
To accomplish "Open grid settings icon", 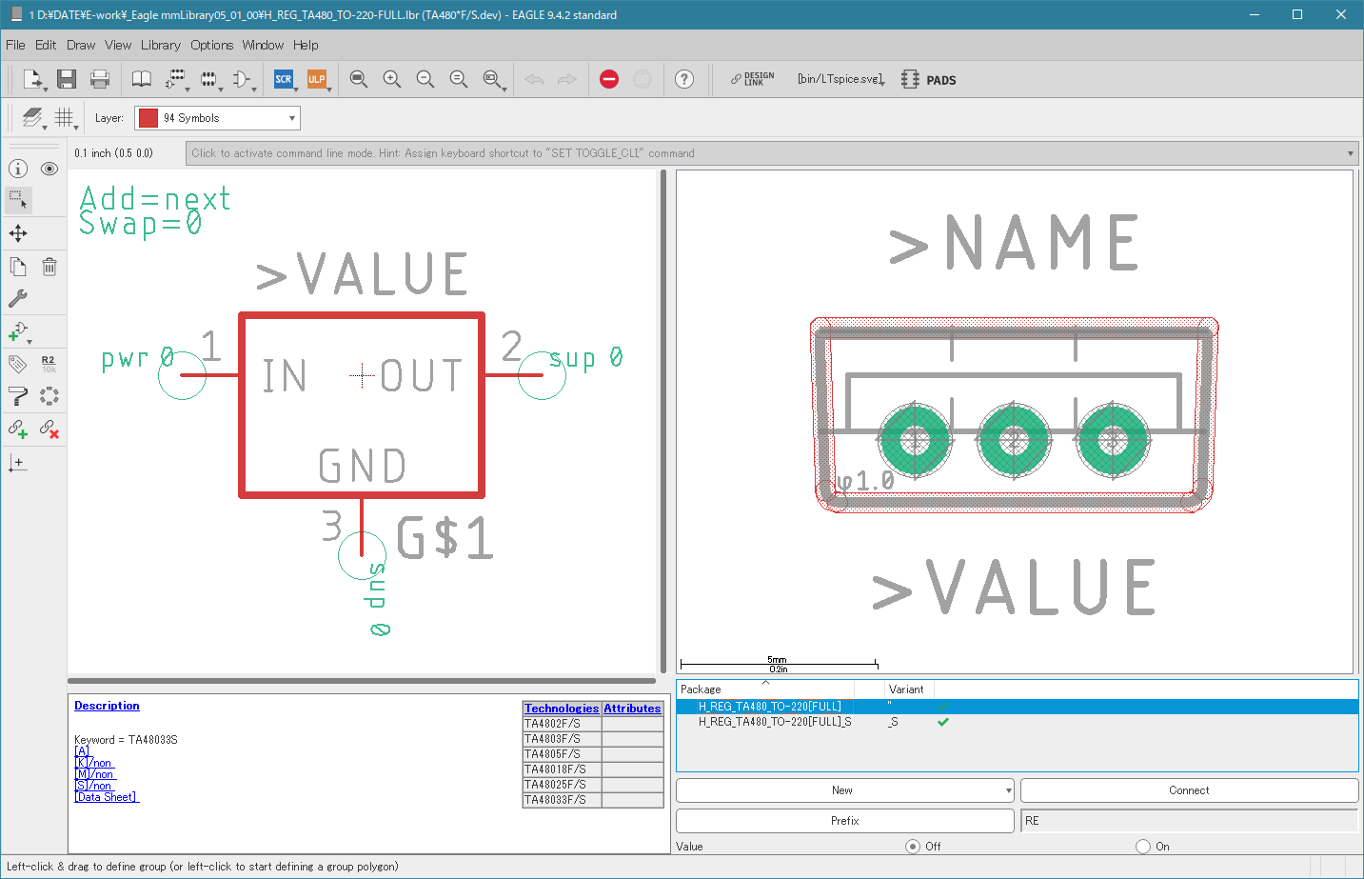I will pyautogui.click(x=64, y=117).
